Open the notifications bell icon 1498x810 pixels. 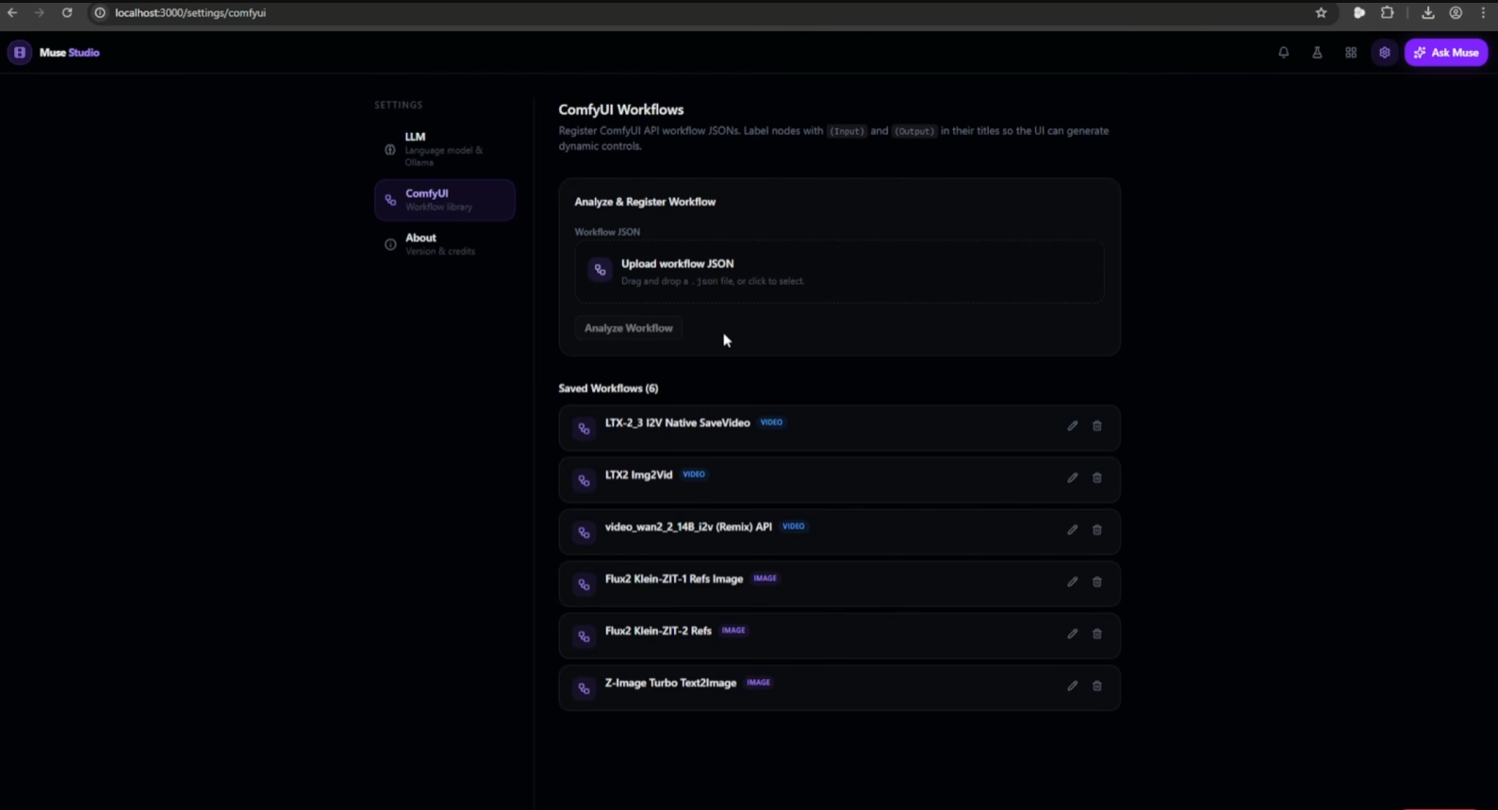coord(1283,53)
